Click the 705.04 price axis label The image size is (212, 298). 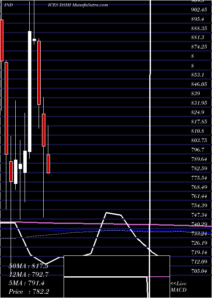(199, 271)
